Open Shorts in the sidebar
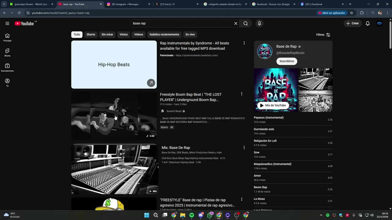The height and width of the screenshot is (220, 392). point(7,53)
